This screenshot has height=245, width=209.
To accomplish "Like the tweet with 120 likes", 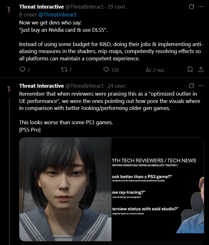I will pos(106,70).
